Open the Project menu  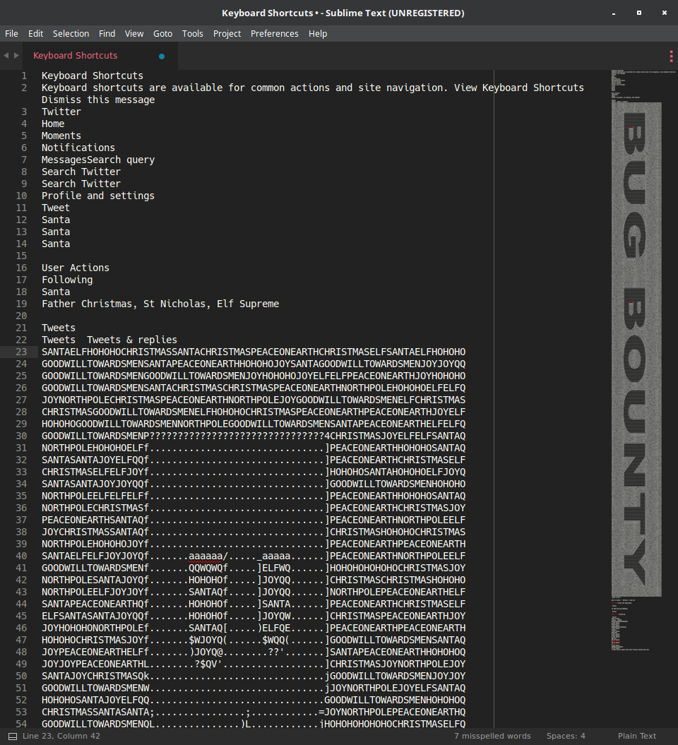227,33
